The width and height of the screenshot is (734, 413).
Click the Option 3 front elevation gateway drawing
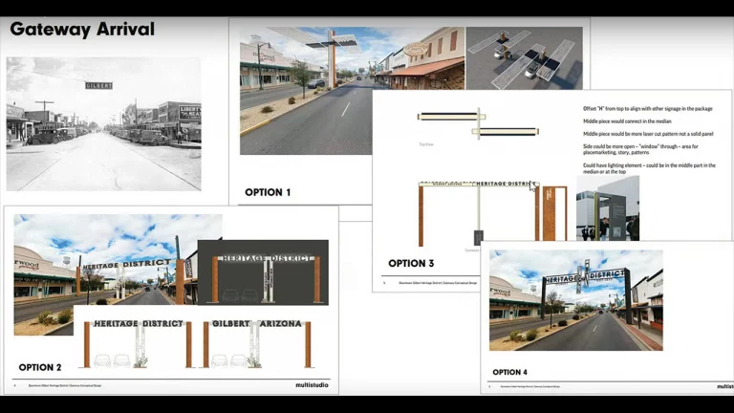point(478,212)
